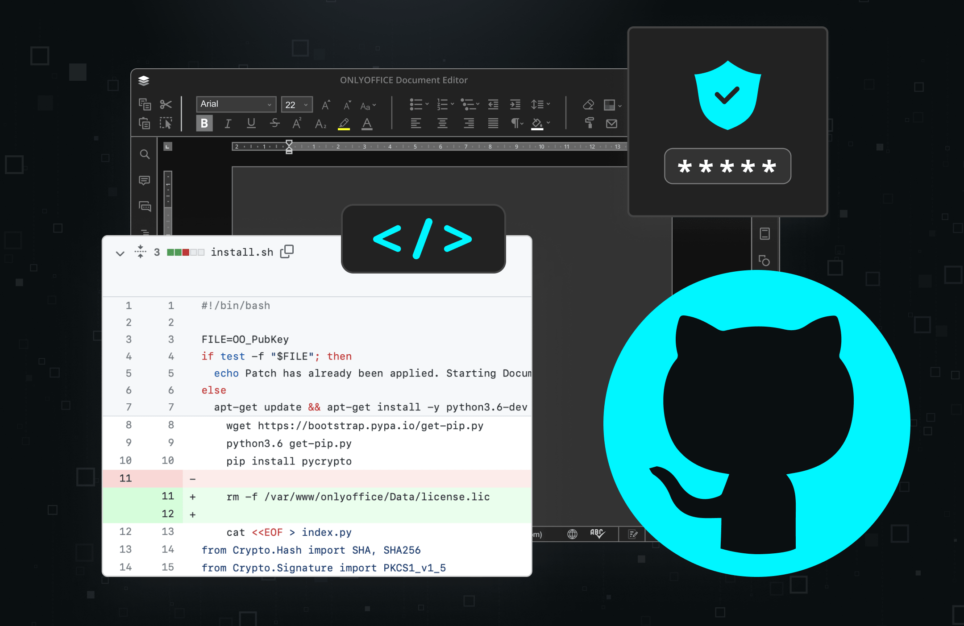Click the Clear Style eraser icon
Viewport: 964px width, 626px height.
(x=588, y=104)
